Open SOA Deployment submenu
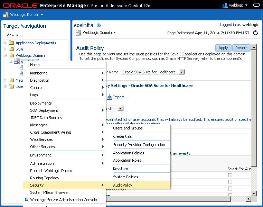263x207 pixels. click(64, 110)
